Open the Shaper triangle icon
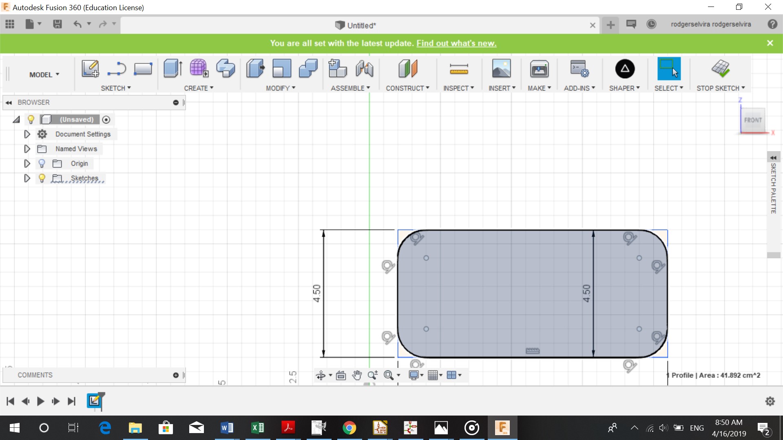783x440 pixels. pos(625,69)
